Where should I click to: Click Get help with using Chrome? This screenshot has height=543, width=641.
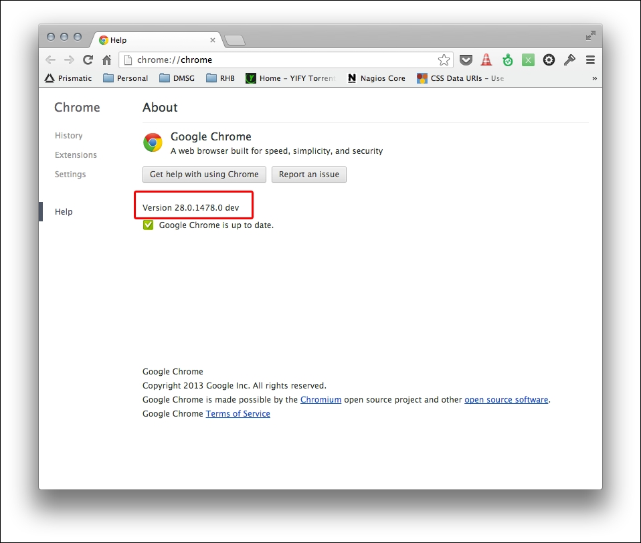(204, 175)
